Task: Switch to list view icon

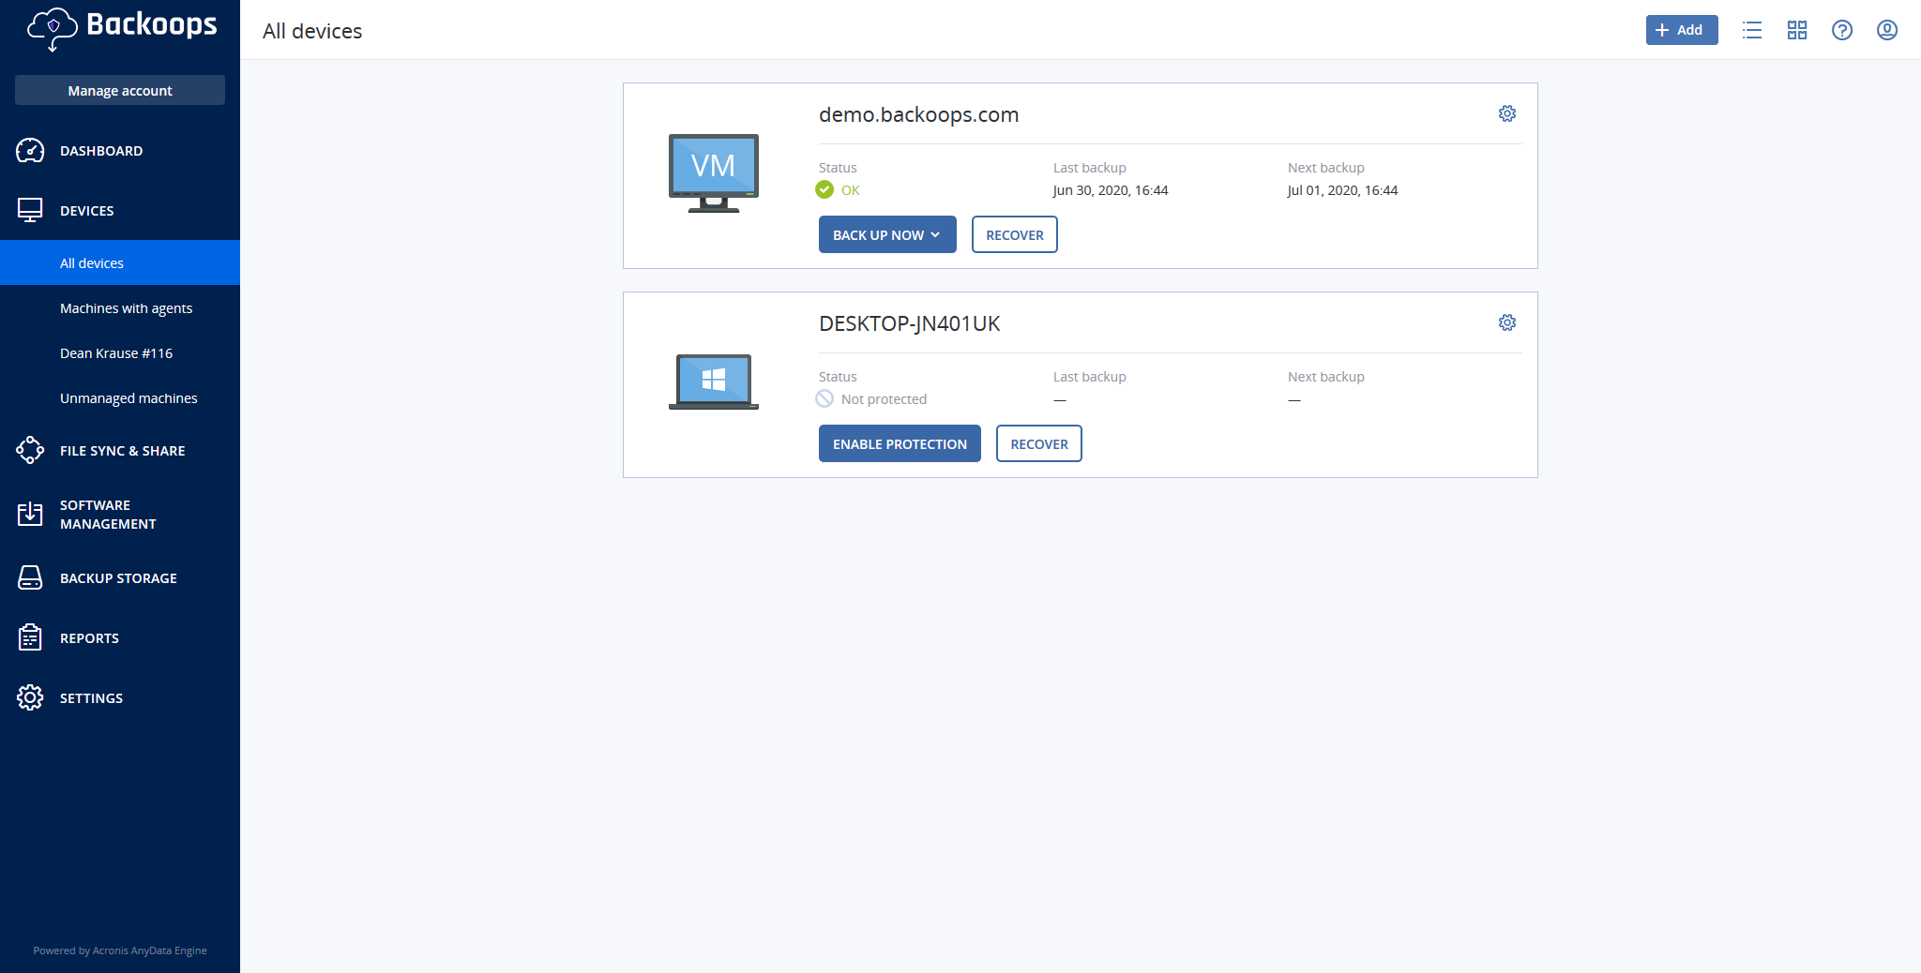Action: coord(1752,30)
